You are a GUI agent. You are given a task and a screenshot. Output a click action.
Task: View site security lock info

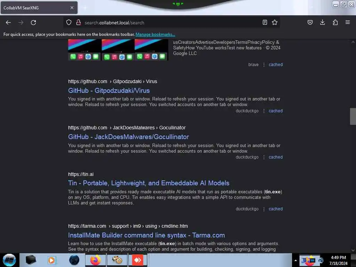coord(79,23)
